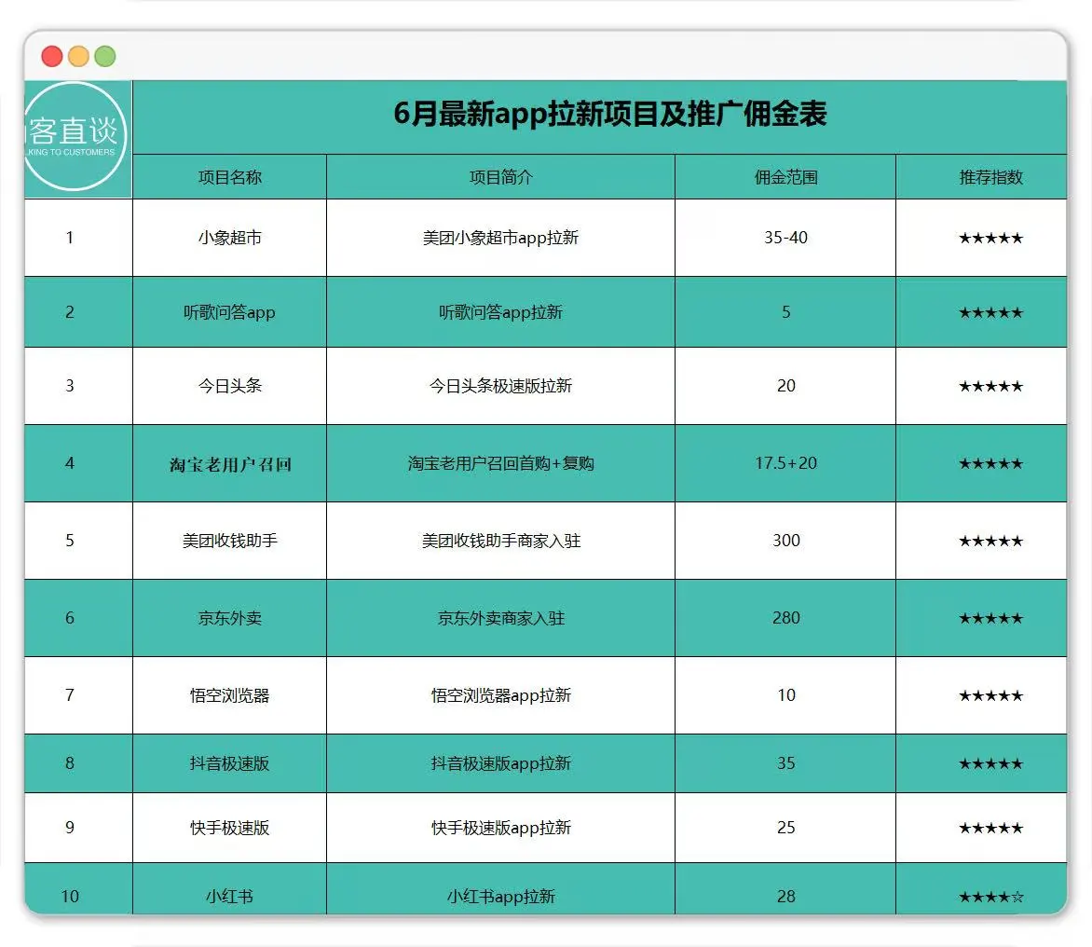This screenshot has height=947, width=1092.
Task: Select the 京东外卖 project name cell
Action: tap(230, 618)
